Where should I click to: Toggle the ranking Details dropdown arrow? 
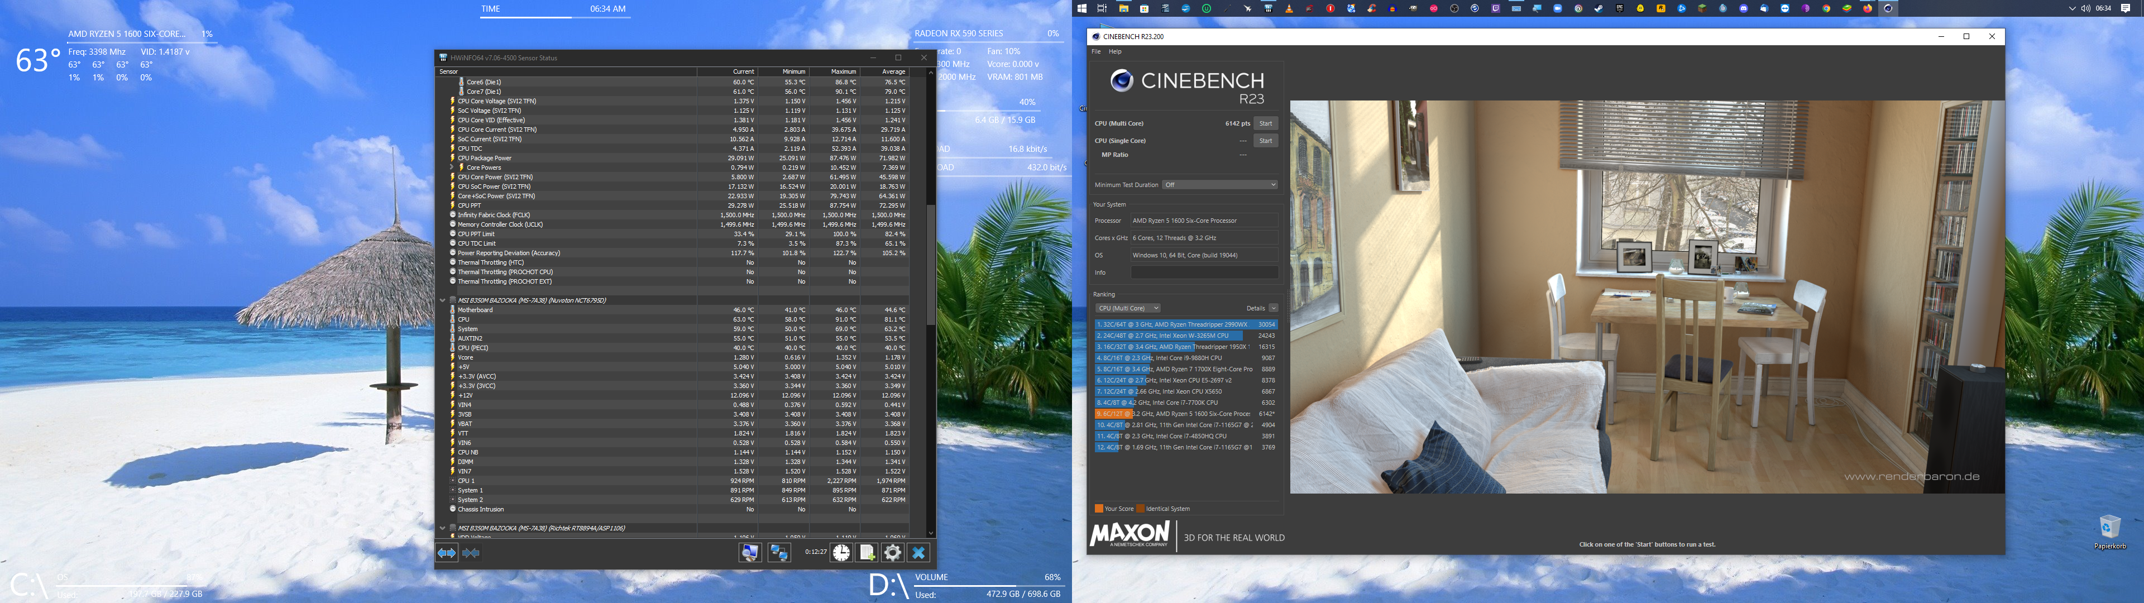click(x=1274, y=308)
